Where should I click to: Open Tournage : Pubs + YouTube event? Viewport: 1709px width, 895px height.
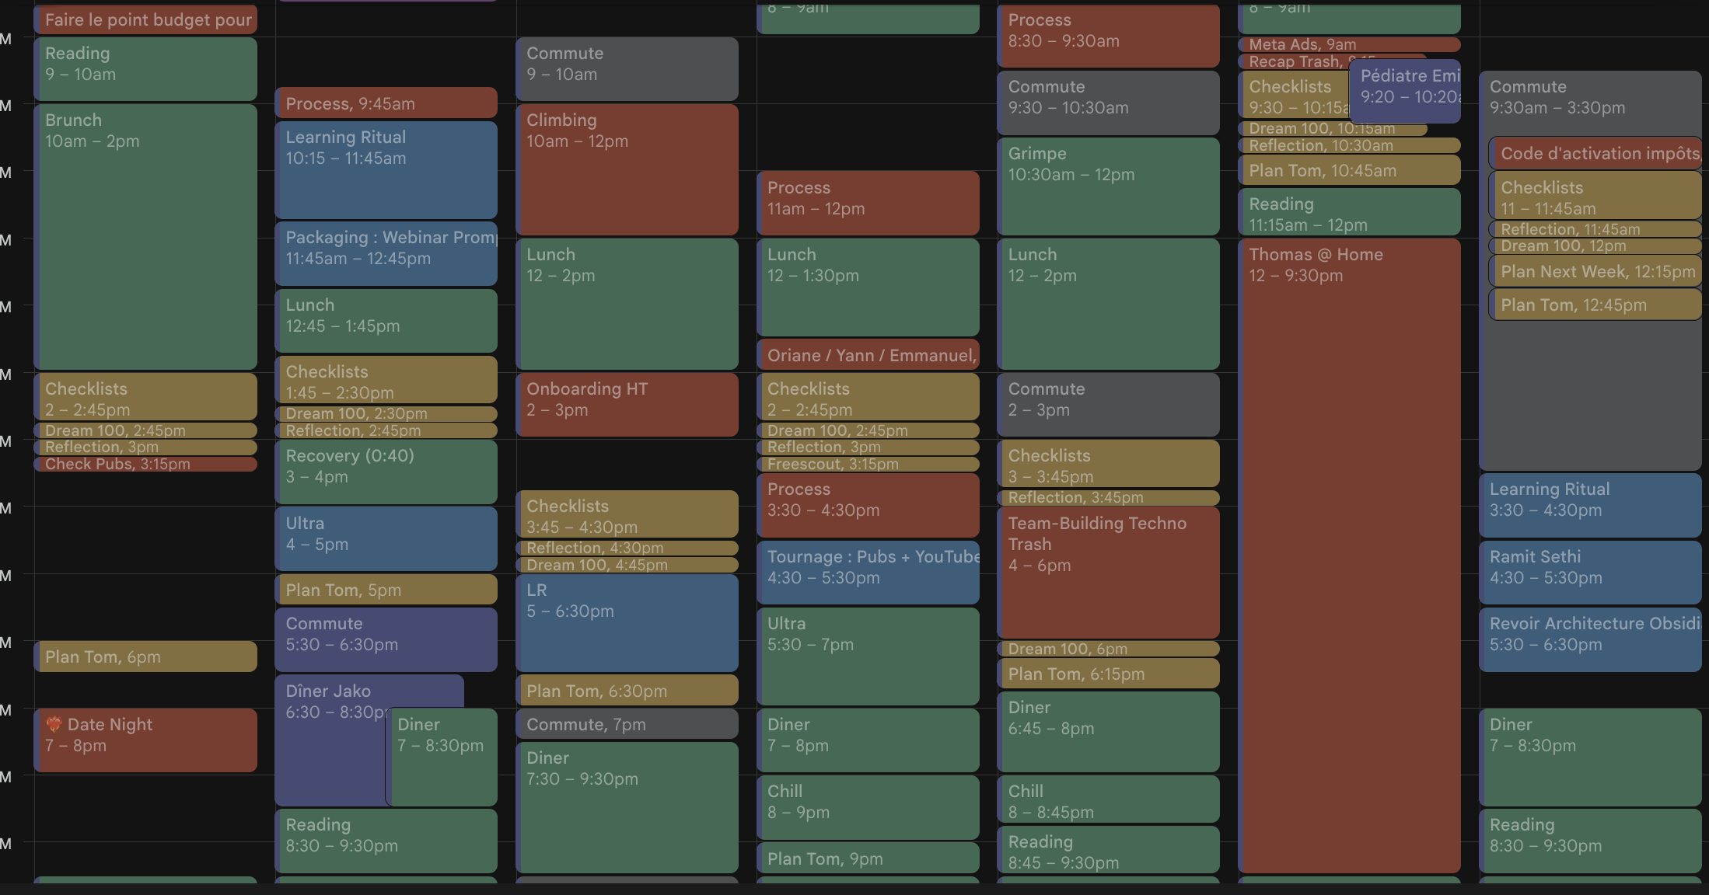tap(868, 572)
